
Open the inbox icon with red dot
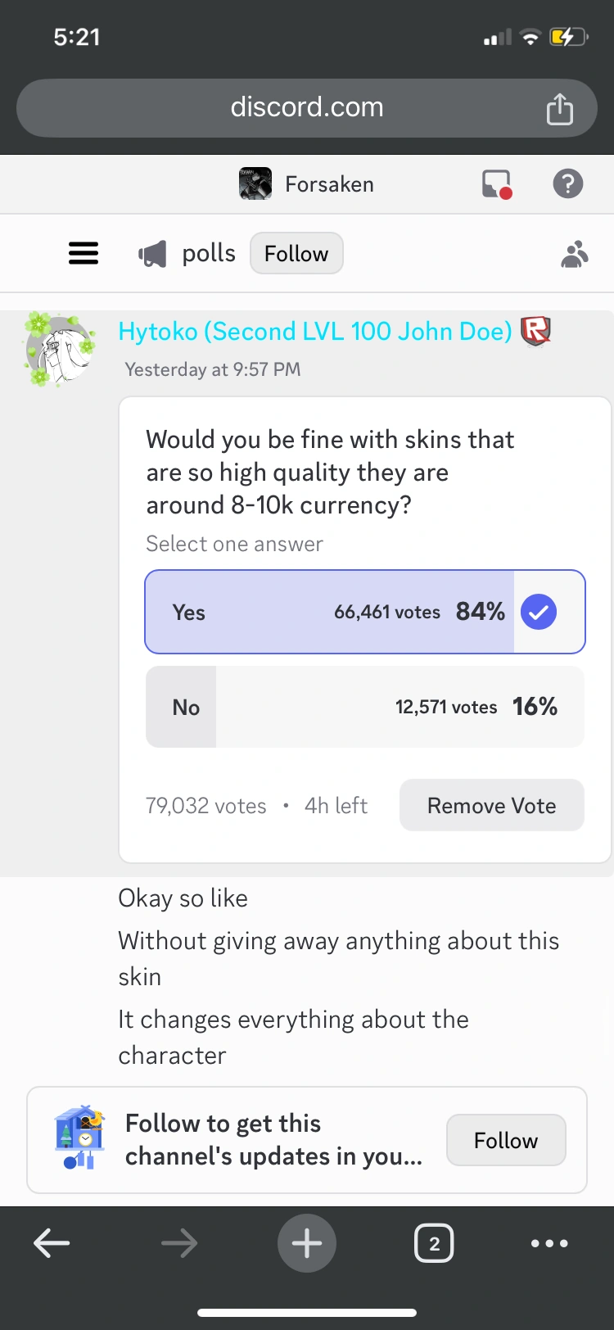pyautogui.click(x=497, y=184)
